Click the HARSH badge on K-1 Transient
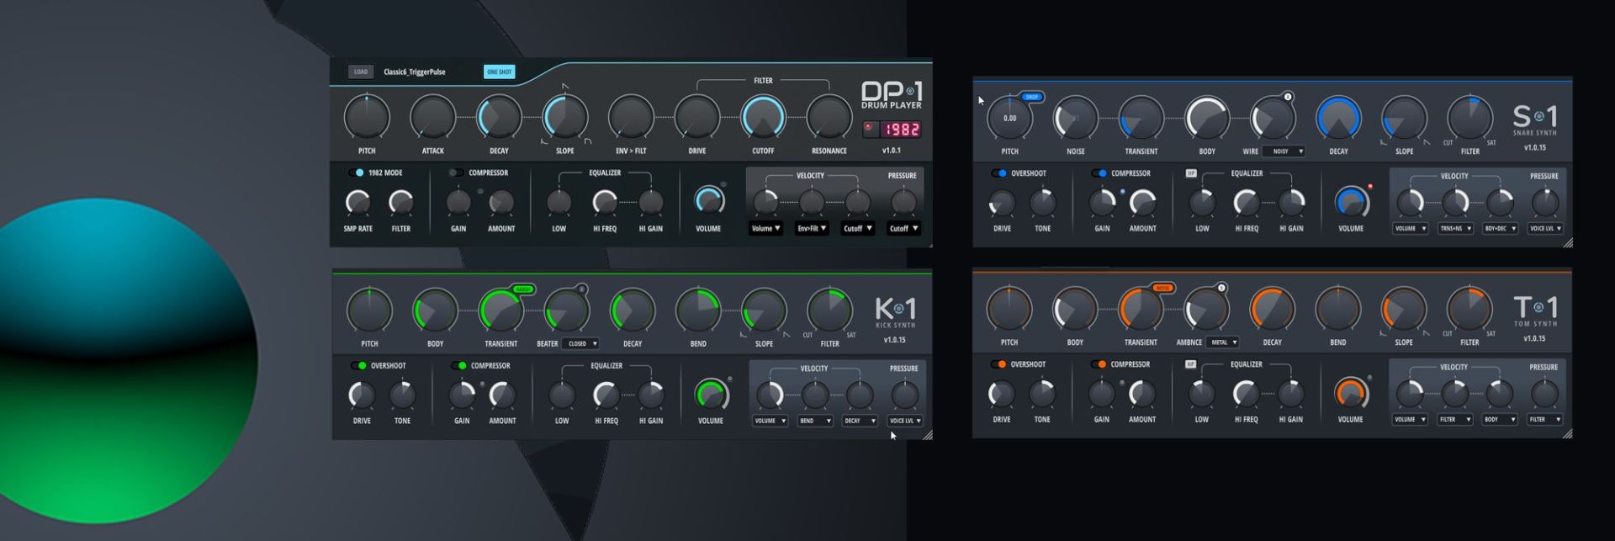The image size is (1615, 541). coord(523,289)
